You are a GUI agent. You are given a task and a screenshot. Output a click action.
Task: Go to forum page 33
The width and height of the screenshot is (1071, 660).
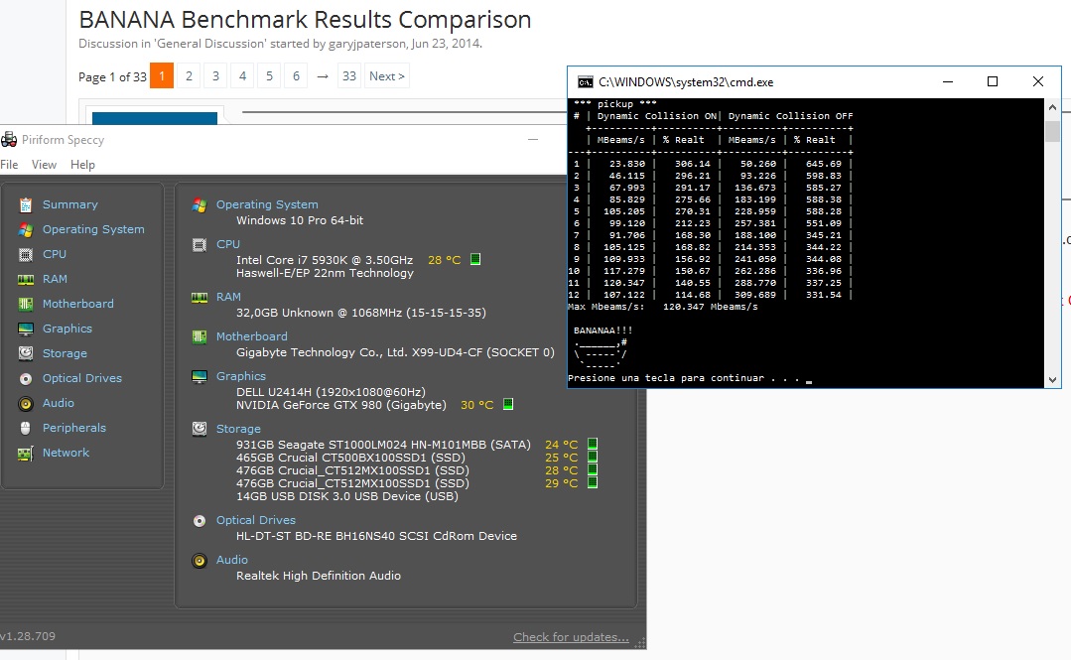349,75
